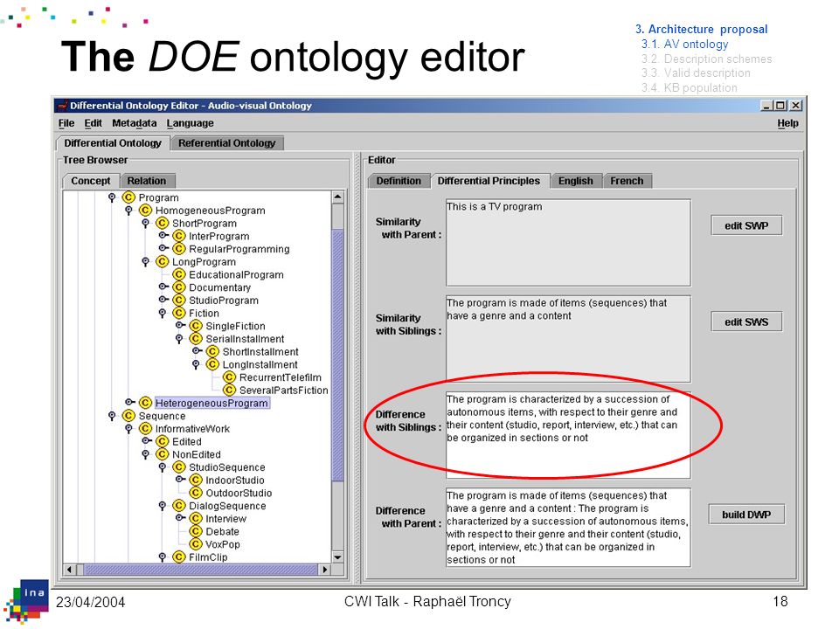Click the concept icon beside StudioProgram

pos(179,300)
